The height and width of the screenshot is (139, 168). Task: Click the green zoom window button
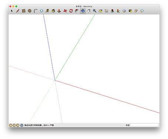[x=16, y=6]
